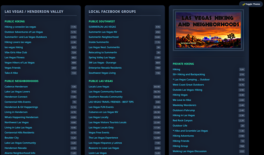The image size is (264, 155).
Task: Visit the Weekday Wanderers group
Action: coord(184,105)
